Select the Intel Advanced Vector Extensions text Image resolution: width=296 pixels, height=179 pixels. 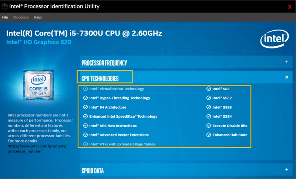[x=119, y=135]
